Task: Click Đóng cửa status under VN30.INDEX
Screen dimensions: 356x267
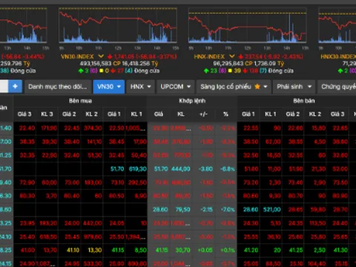Action: [147, 71]
